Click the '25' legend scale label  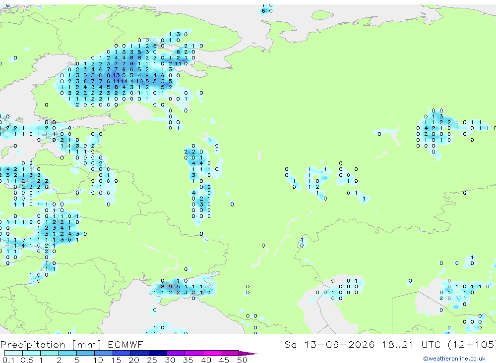(x=152, y=360)
